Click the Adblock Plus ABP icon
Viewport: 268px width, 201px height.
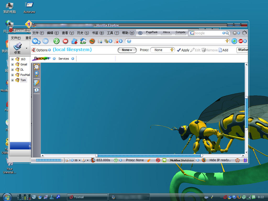point(241,41)
